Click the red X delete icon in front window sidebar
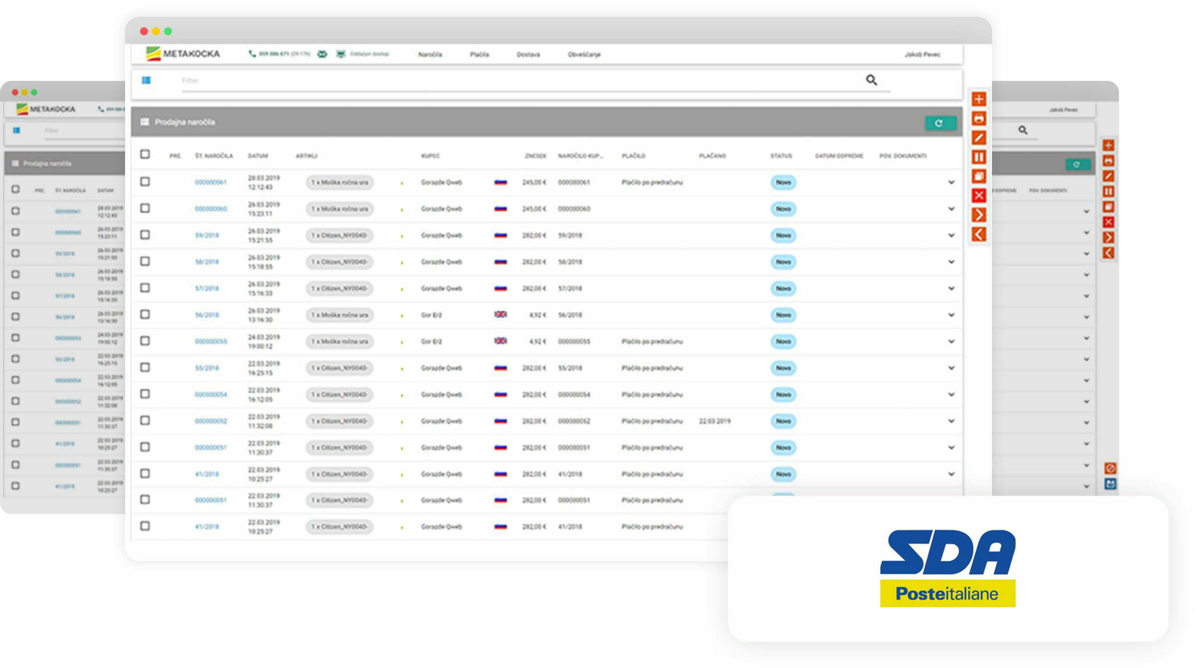 pos(979,195)
